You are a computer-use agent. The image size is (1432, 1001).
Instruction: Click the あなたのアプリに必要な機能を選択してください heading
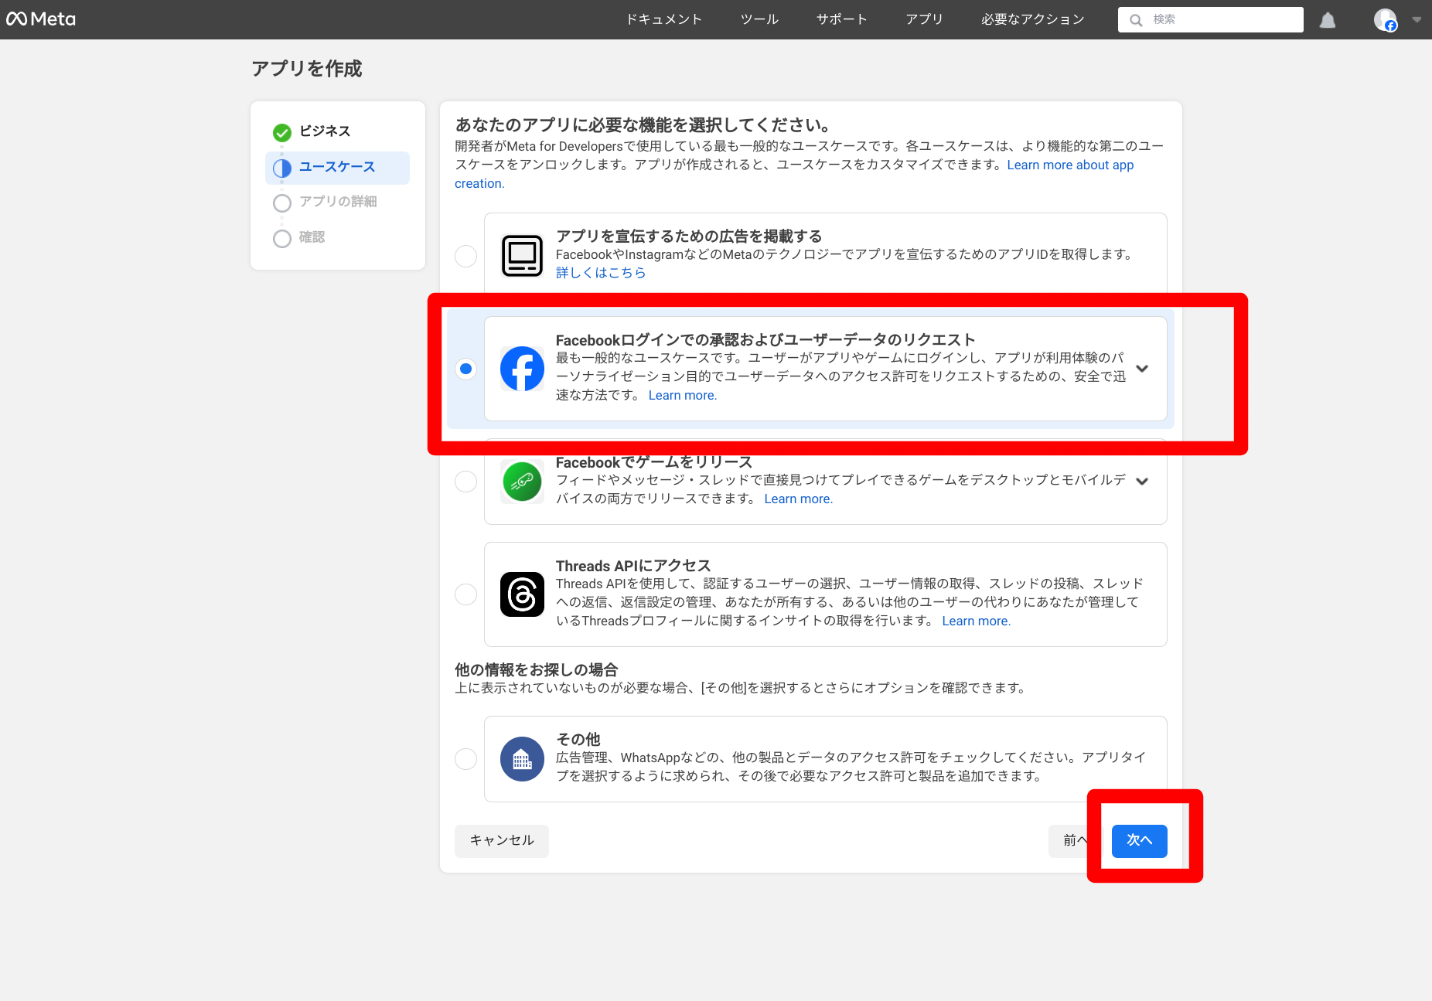click(x=643, y=125)
